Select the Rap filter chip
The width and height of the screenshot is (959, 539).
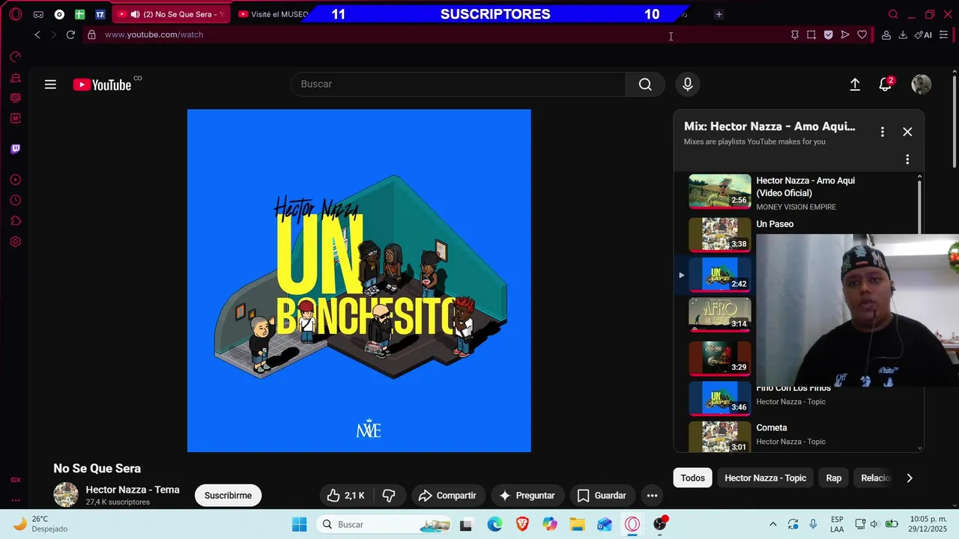pos(834,478)
